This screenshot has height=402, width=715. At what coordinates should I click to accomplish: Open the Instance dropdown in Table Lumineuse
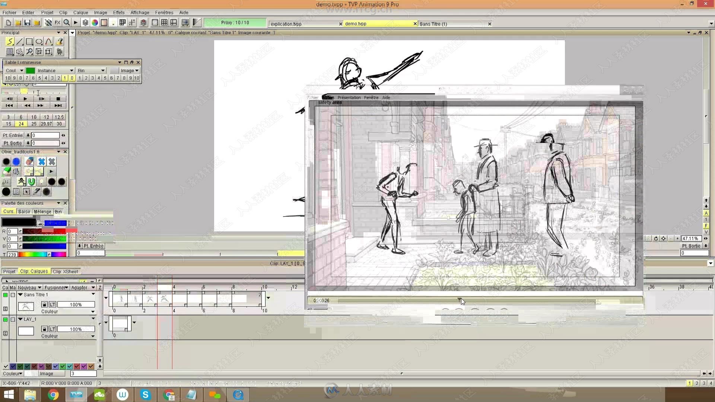(x=55, y=70)
